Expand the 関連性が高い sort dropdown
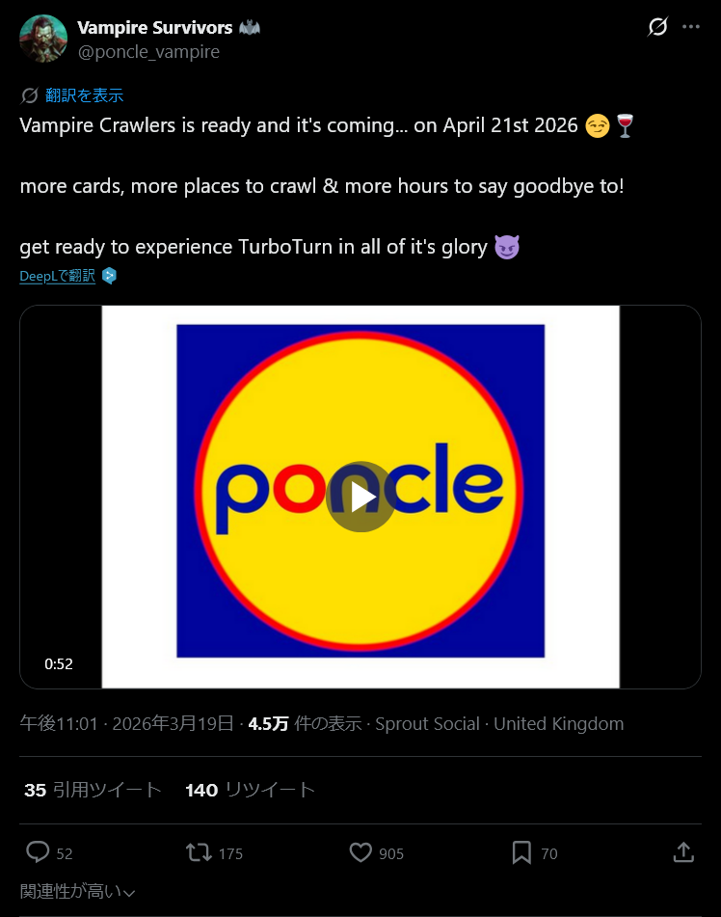This screenshot has height=917, width=721. pyautogui.click(x=77, y=892)
